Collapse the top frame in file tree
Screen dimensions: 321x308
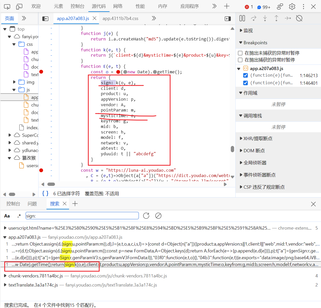click(5, 29)
